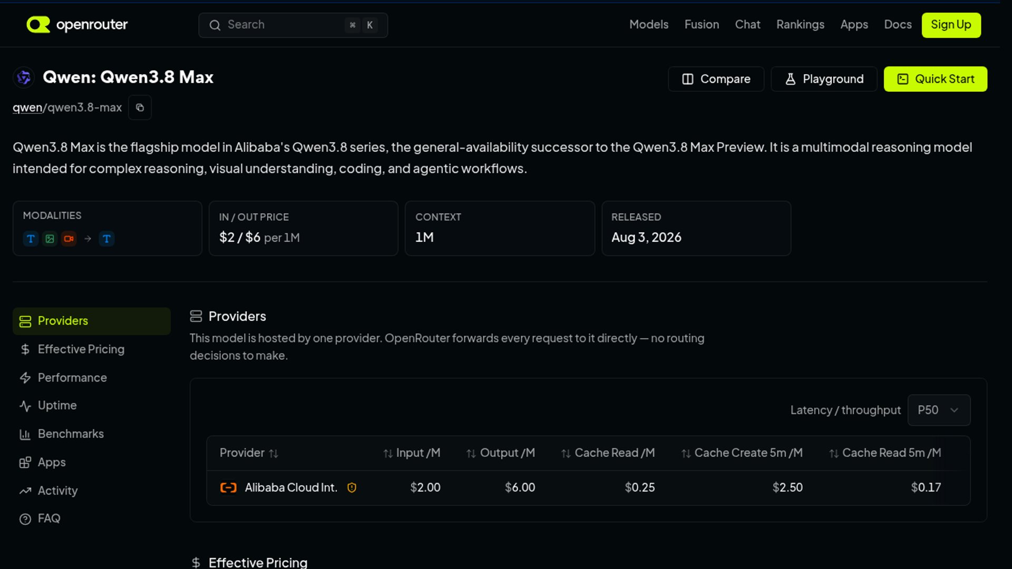Click the $0.25 cache read cell
1012x569 pixels.
[x=640, y=487]
